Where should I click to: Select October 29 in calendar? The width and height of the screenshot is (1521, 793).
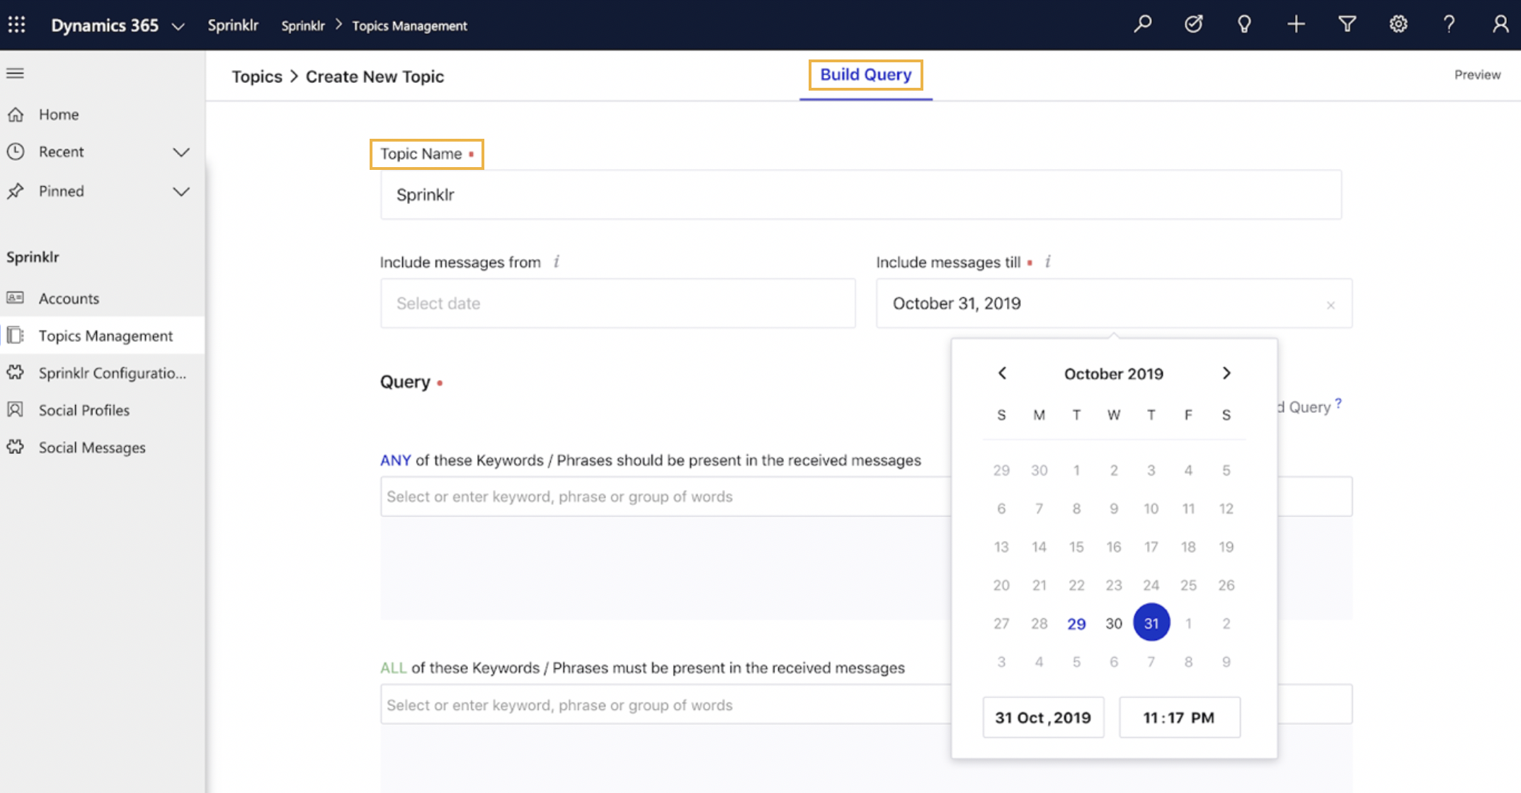click(x=1076, y=624)
